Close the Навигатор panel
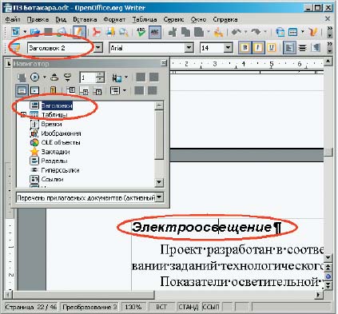338x314 pixels. click(164, 63)
